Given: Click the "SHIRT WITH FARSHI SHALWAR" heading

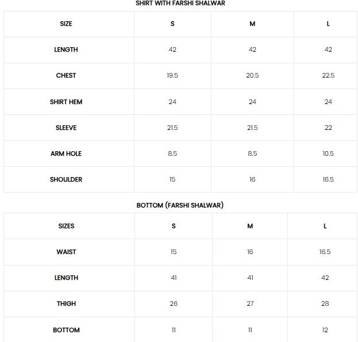Looking at the screenshot, I should click(x=180, y=3).
